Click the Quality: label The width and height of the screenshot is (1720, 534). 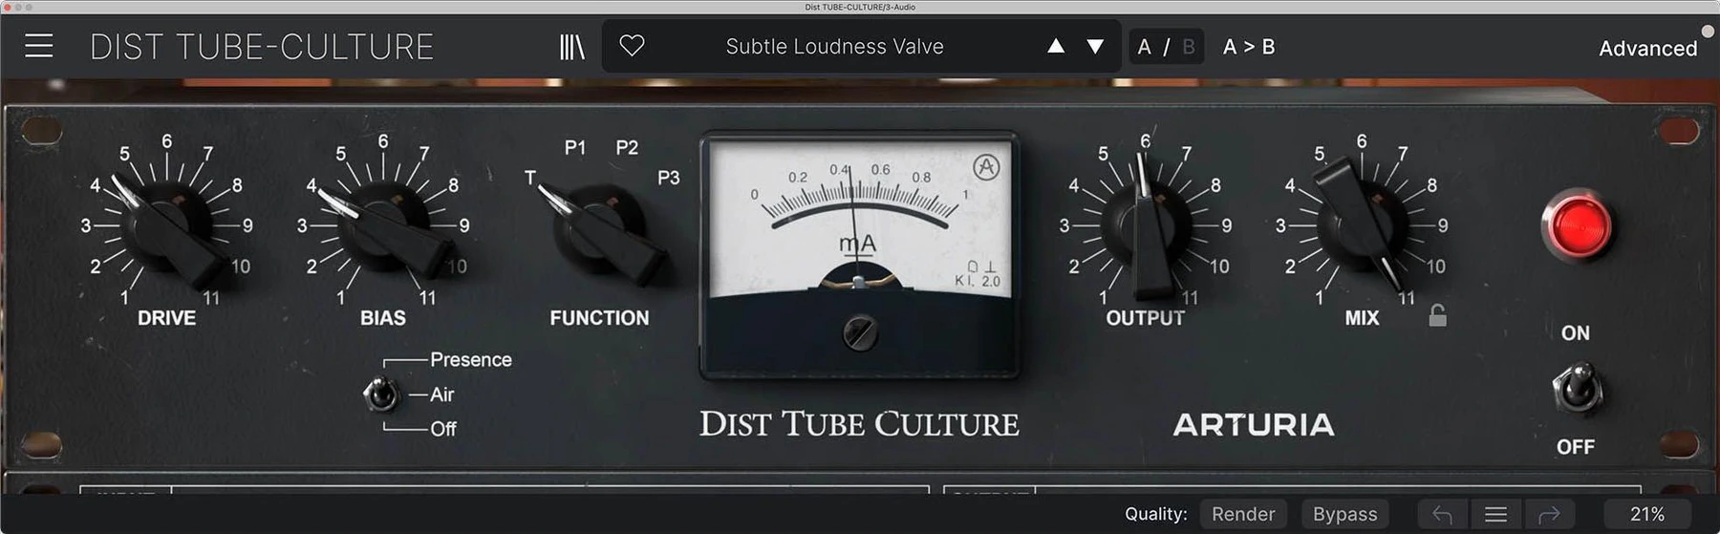click(1156, 514)
